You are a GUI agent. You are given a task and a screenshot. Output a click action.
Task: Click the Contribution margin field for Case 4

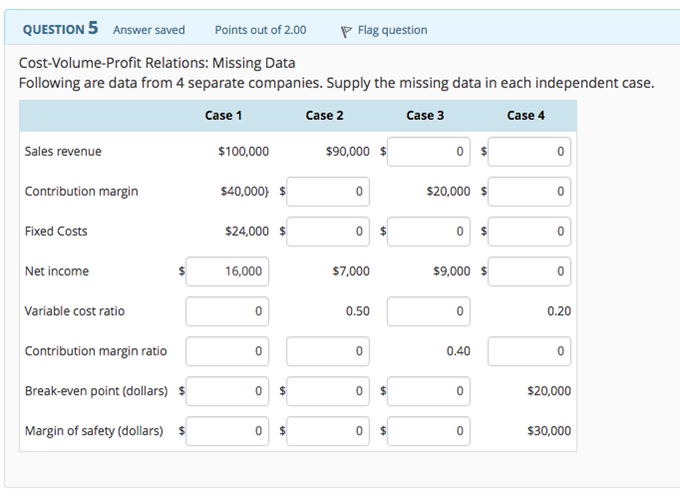(x=528, y=192)
